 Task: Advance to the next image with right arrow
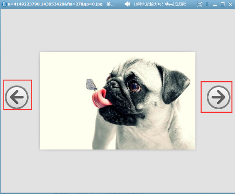click(218, 96)
